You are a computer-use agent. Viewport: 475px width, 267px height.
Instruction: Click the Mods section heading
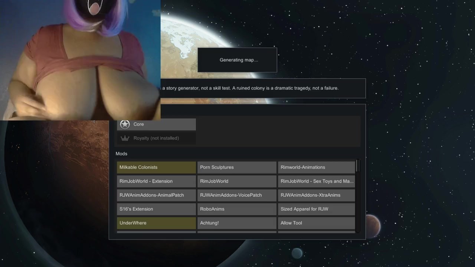point(121,154)
